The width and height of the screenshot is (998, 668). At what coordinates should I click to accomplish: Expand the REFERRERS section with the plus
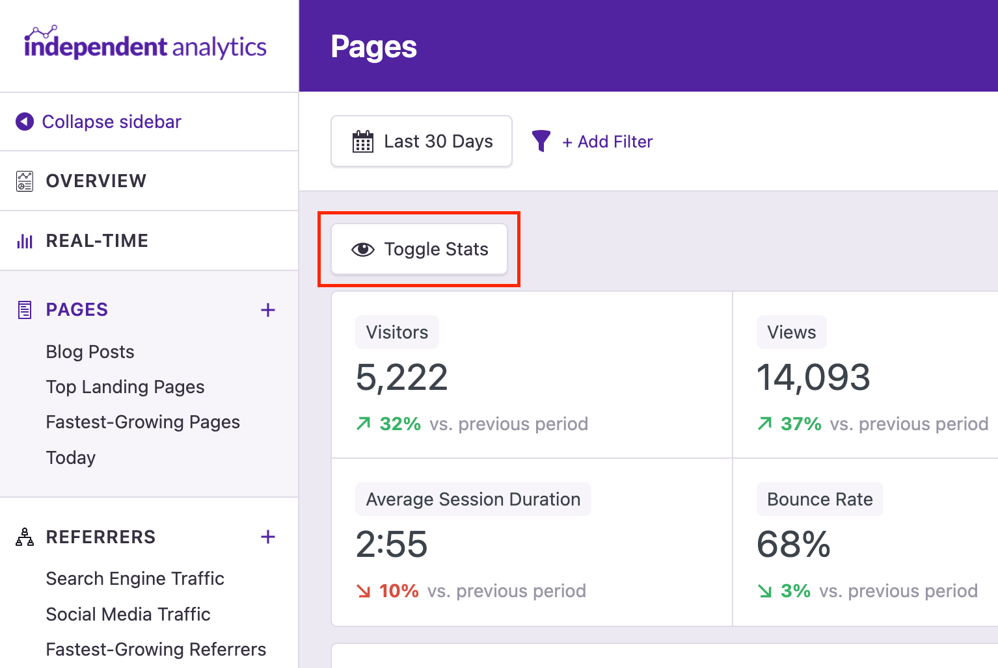pyautogui.click(x=268, y=537)
